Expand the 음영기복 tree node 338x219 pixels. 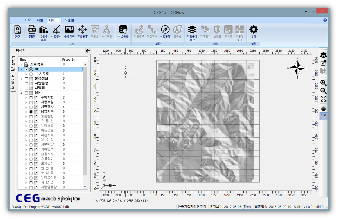point(26,112)
